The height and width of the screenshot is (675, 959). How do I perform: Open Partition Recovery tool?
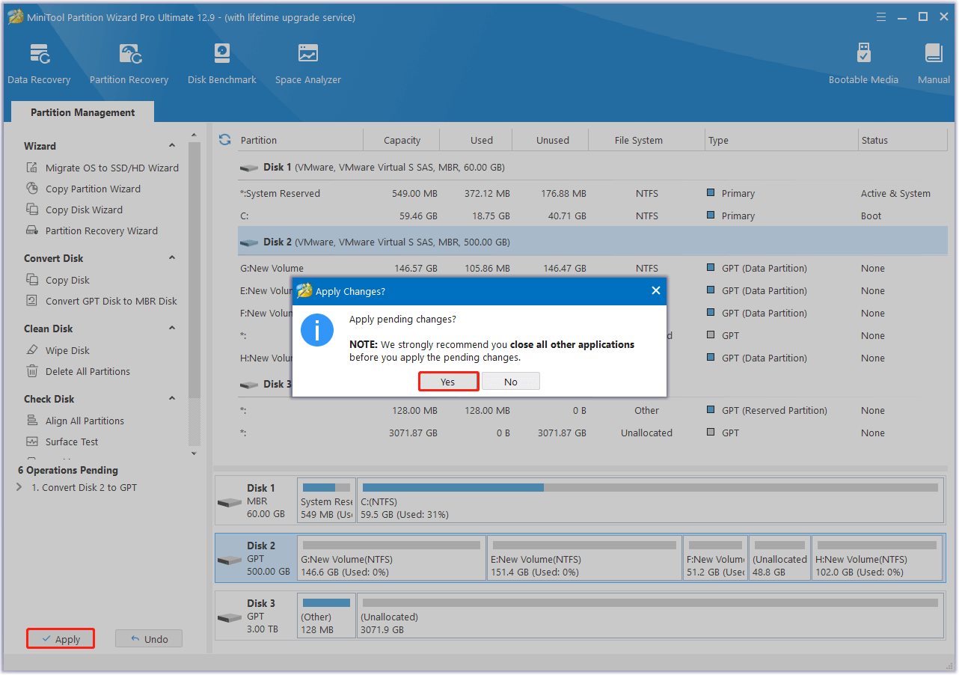coord(129,64)
